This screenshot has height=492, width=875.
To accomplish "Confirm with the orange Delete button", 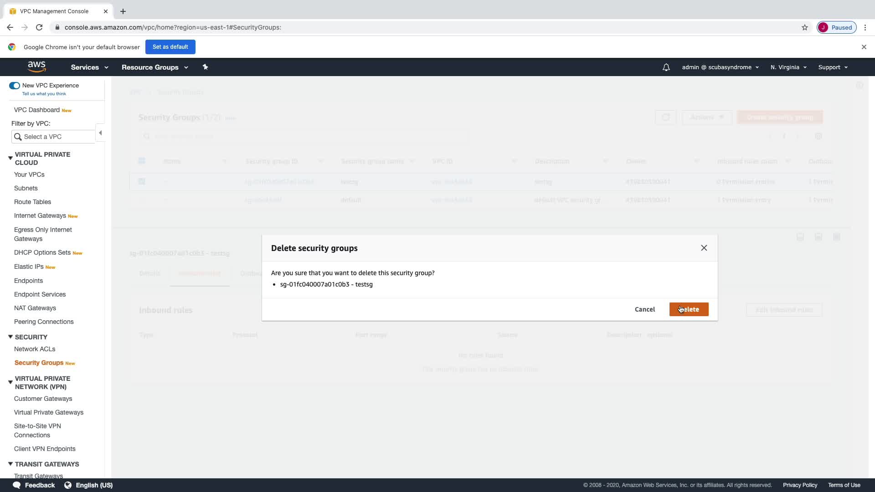I will 689,309.
